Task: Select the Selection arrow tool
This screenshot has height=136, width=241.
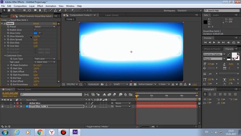Action: click(x=4, y=10)
